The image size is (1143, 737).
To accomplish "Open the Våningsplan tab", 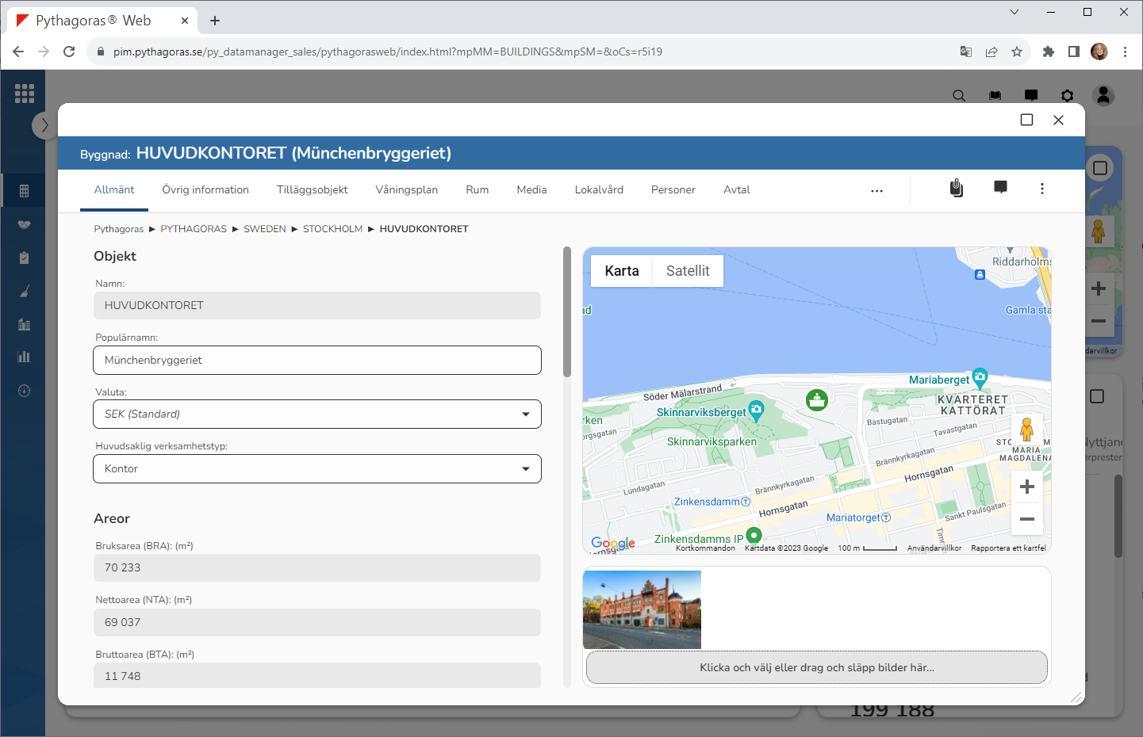I will point(406,190).
